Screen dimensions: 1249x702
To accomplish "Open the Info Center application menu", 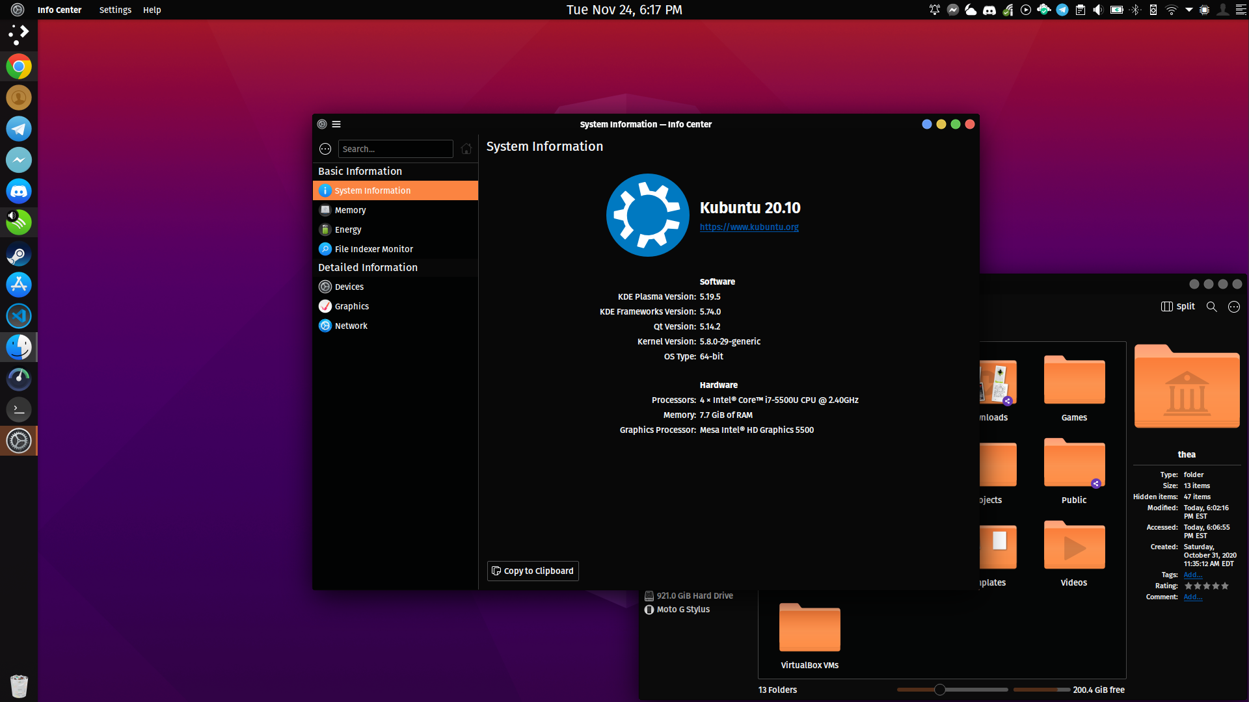I will 59,10.
